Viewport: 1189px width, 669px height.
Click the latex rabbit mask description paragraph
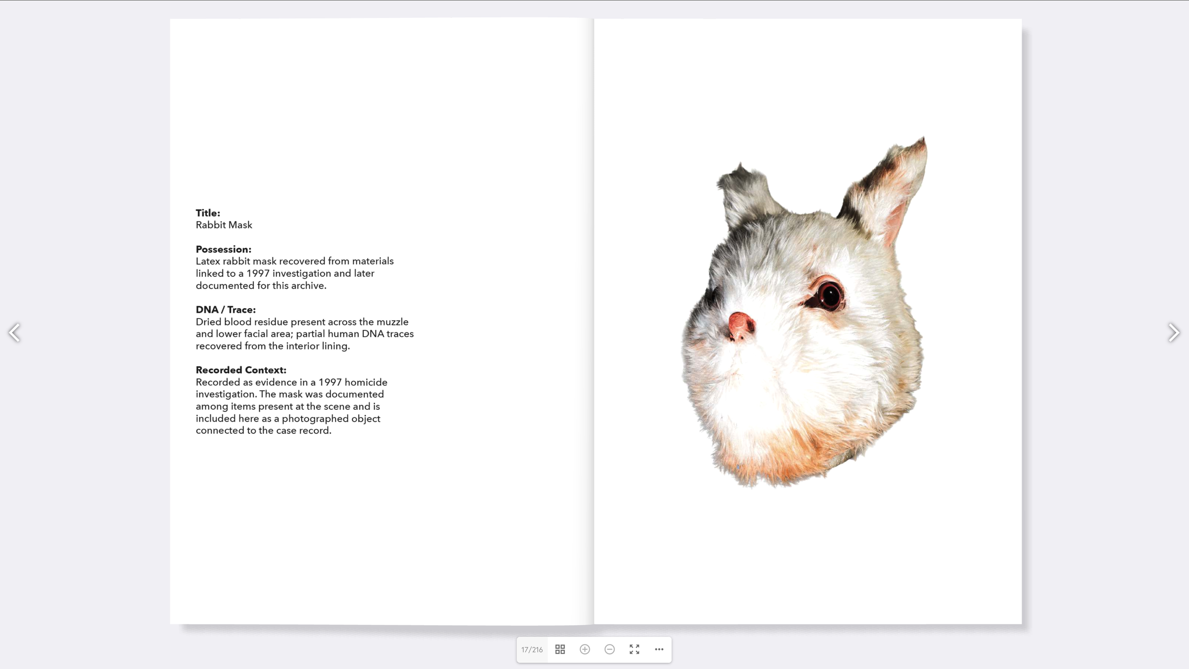pyautogui.click(x=295, y=273)
